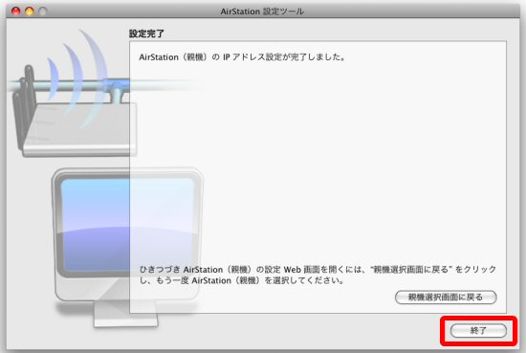
Task: Close the AirStation 設定ツール window
Action: [15, 11]
